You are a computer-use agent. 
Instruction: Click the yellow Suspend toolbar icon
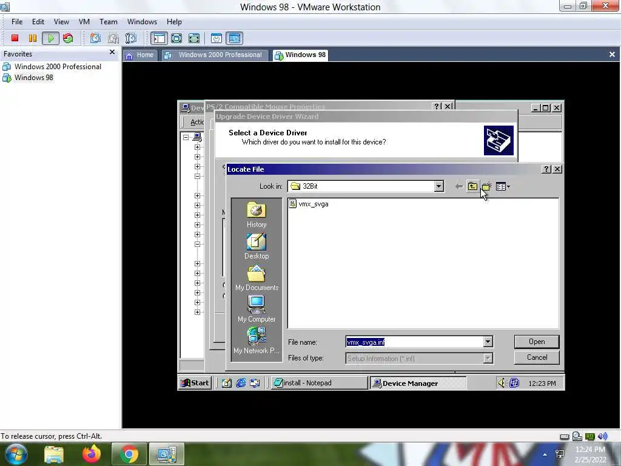33,38
